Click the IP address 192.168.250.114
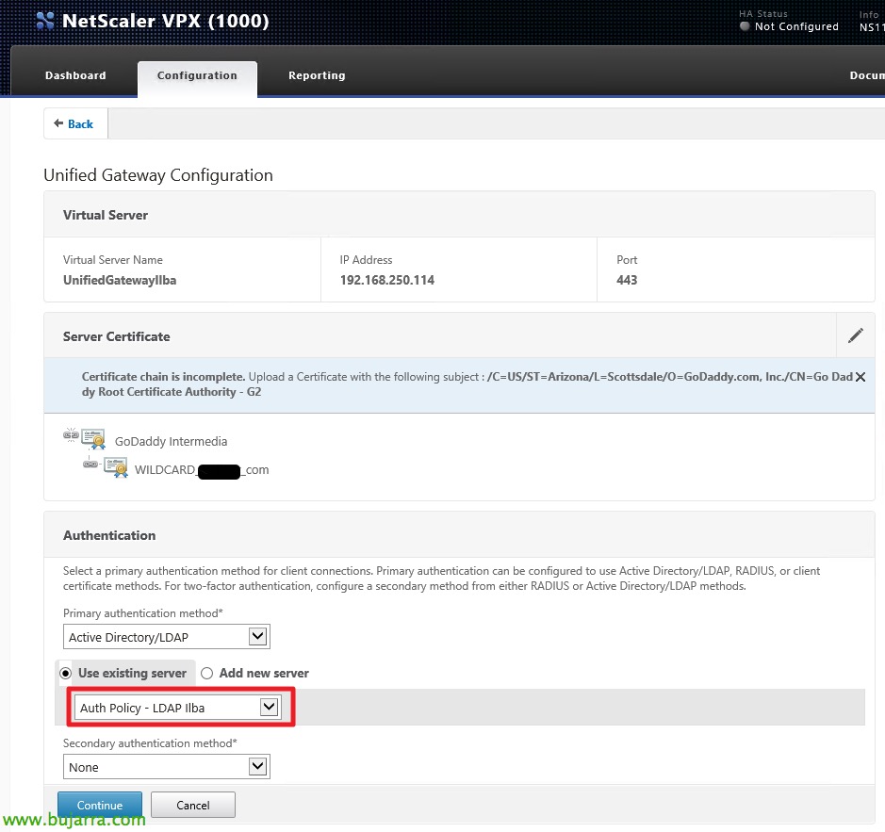885x832 pixels. 387,280
